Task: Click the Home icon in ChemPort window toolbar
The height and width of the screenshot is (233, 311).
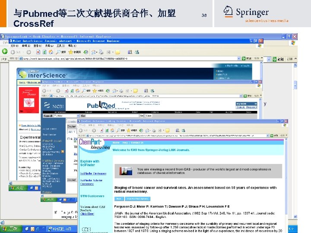Action: click(x=112, y=130)
